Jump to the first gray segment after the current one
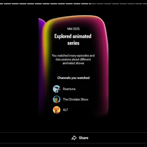The height and width of the screenshot is (147, 147). pos(100,4)
